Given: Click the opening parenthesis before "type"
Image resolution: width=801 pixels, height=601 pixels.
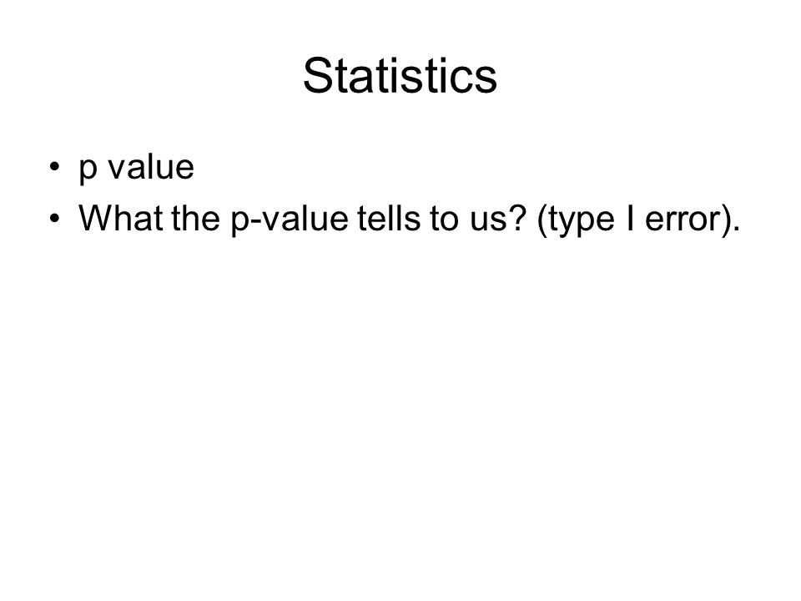Looking at the screenshot, I should tap(542, 220).
